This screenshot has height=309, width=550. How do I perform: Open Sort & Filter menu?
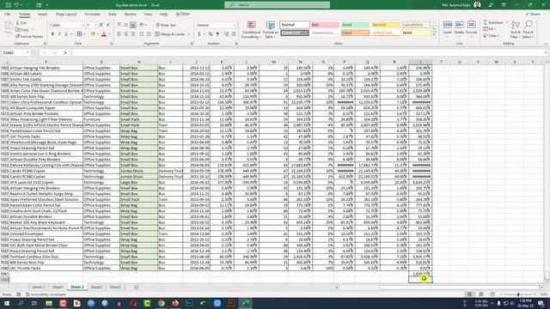click(x=516, y=29)
